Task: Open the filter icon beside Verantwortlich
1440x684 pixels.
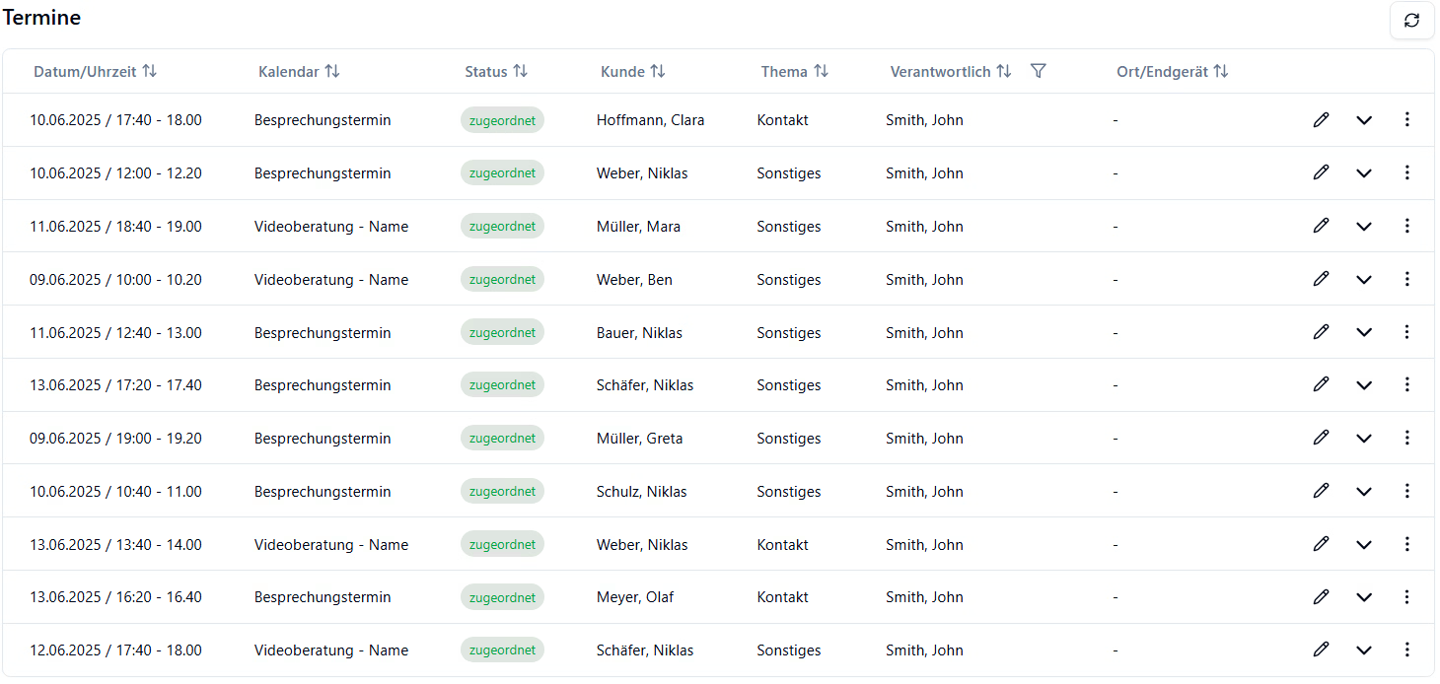Action: tap(1038, 71)
